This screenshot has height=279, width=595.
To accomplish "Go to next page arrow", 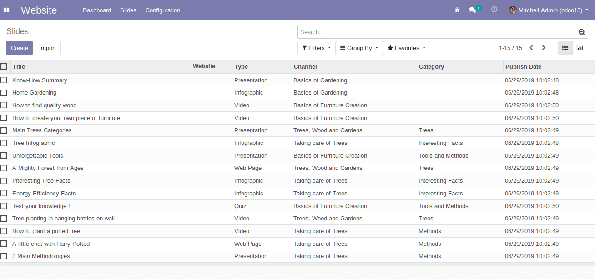I will coord(544,48).
